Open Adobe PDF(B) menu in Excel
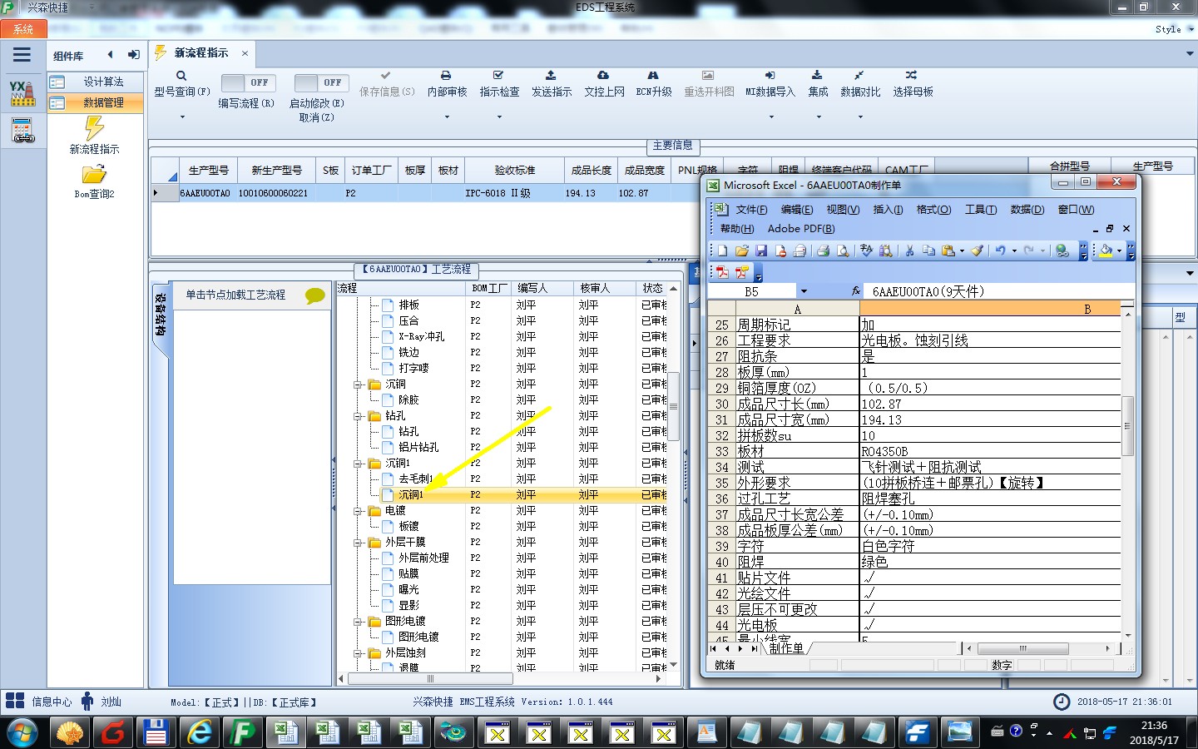The image size is (1198, 749). [800, 229]
